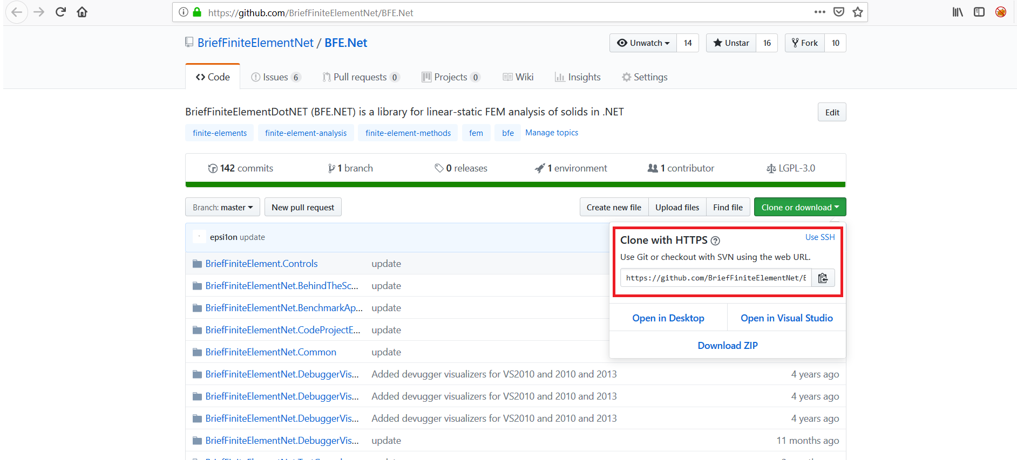
Task: Click Open in Desktop
Action: [668, 318]
